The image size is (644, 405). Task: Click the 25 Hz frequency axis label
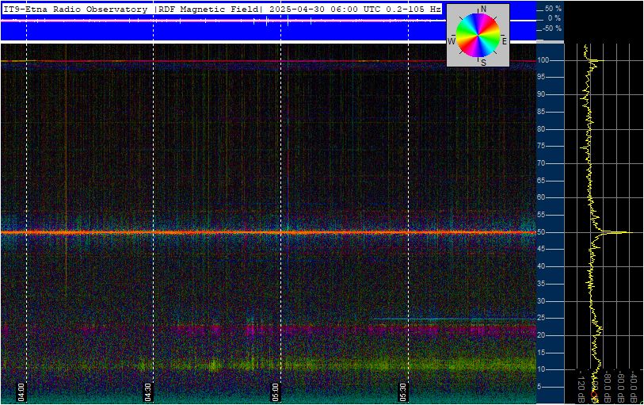pos(542,318)
